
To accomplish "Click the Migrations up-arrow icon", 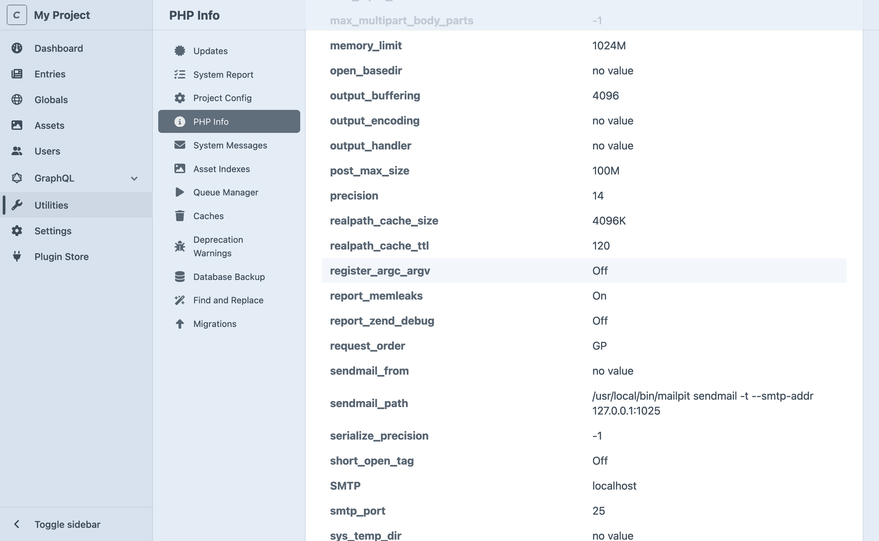I will coord(180,324).
